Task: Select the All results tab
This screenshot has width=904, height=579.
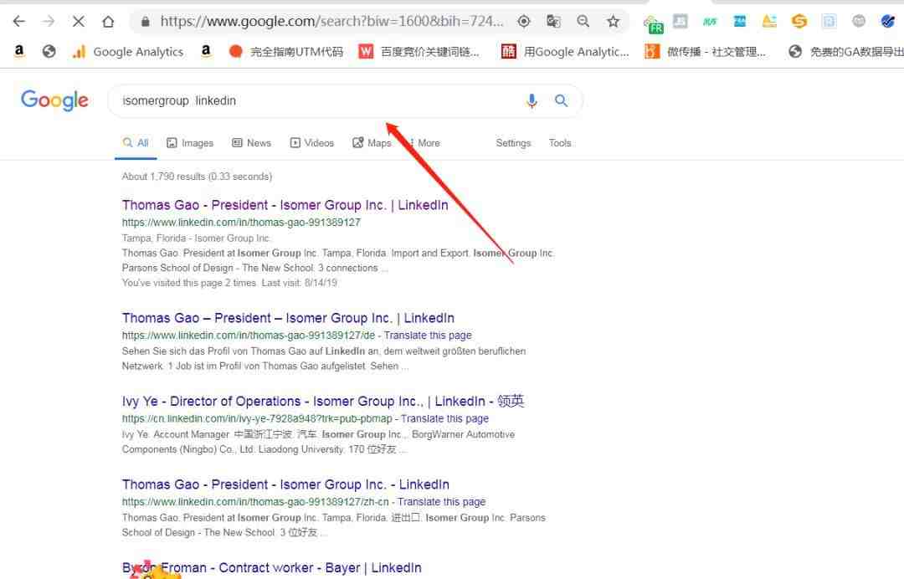Action: click(x=136, y=143)
